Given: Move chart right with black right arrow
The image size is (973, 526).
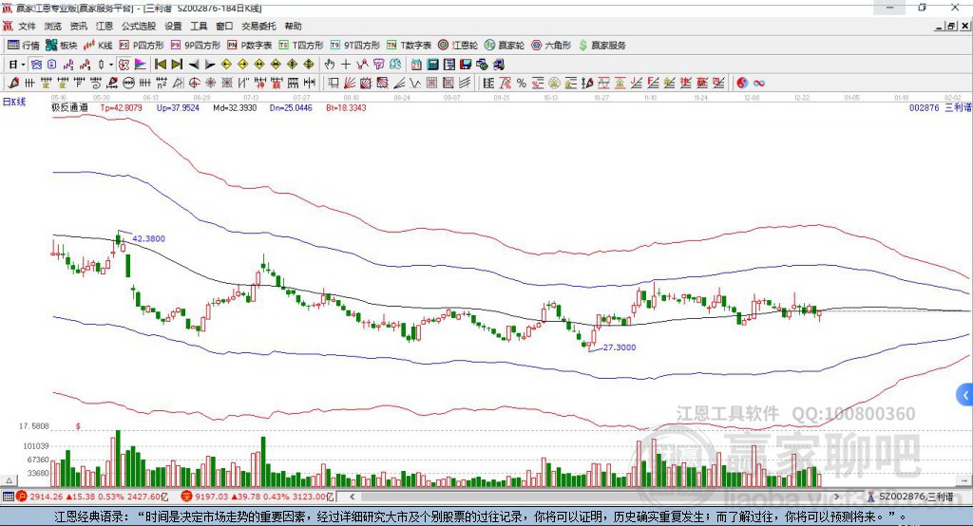Looking at the screenshot, I should pyautogui.click(x=210, y=65).
